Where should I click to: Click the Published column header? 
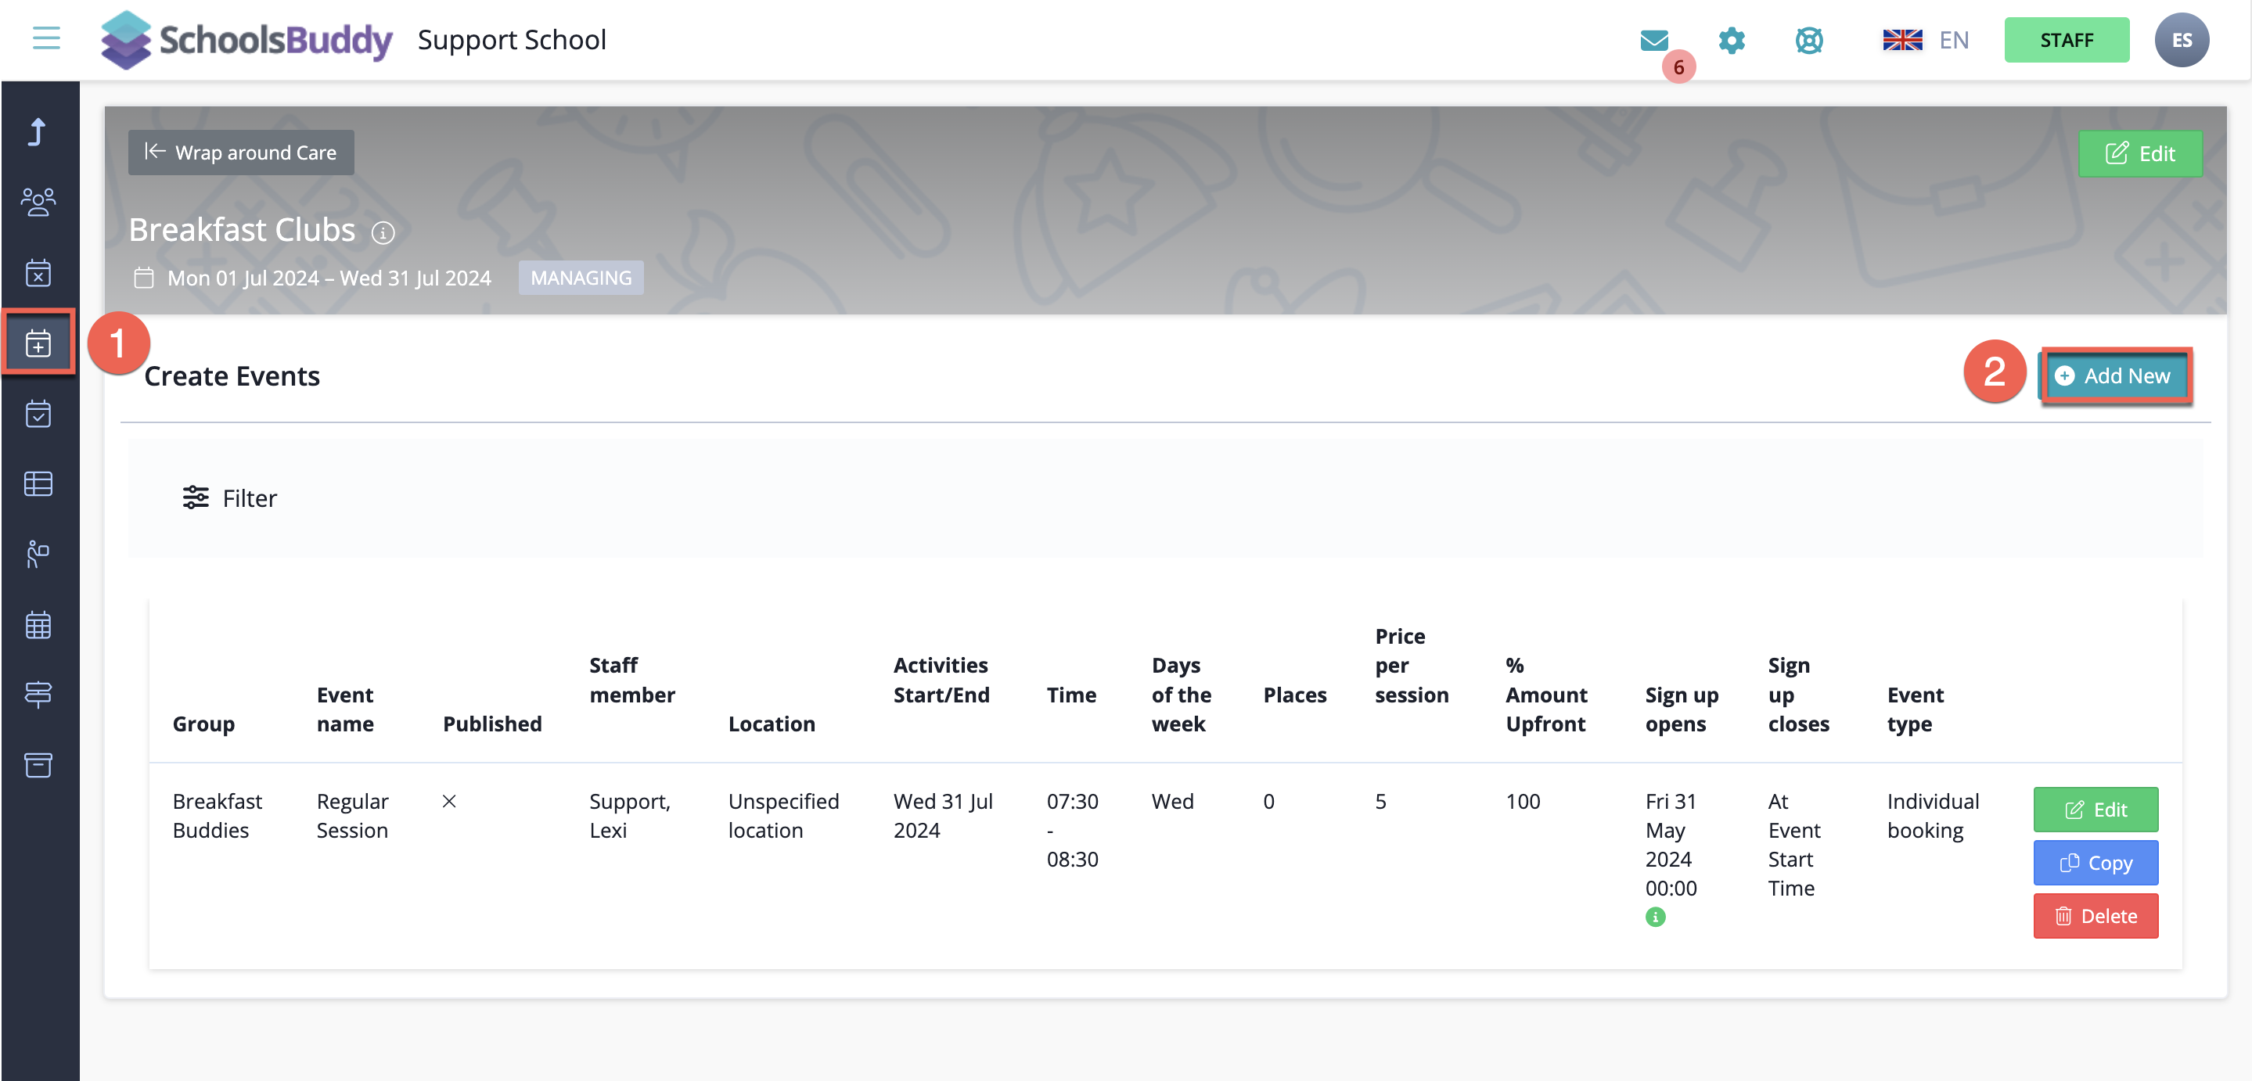tap(492, 724)
